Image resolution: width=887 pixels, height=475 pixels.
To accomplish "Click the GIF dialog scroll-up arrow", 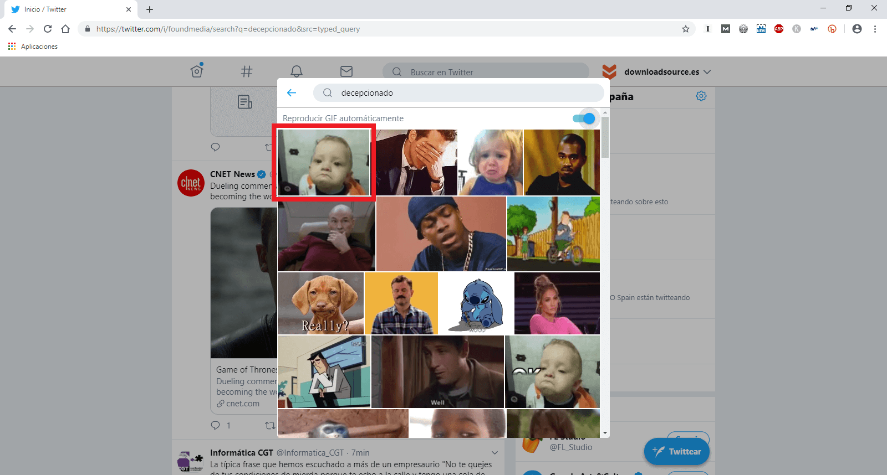I will click(605, 112).
